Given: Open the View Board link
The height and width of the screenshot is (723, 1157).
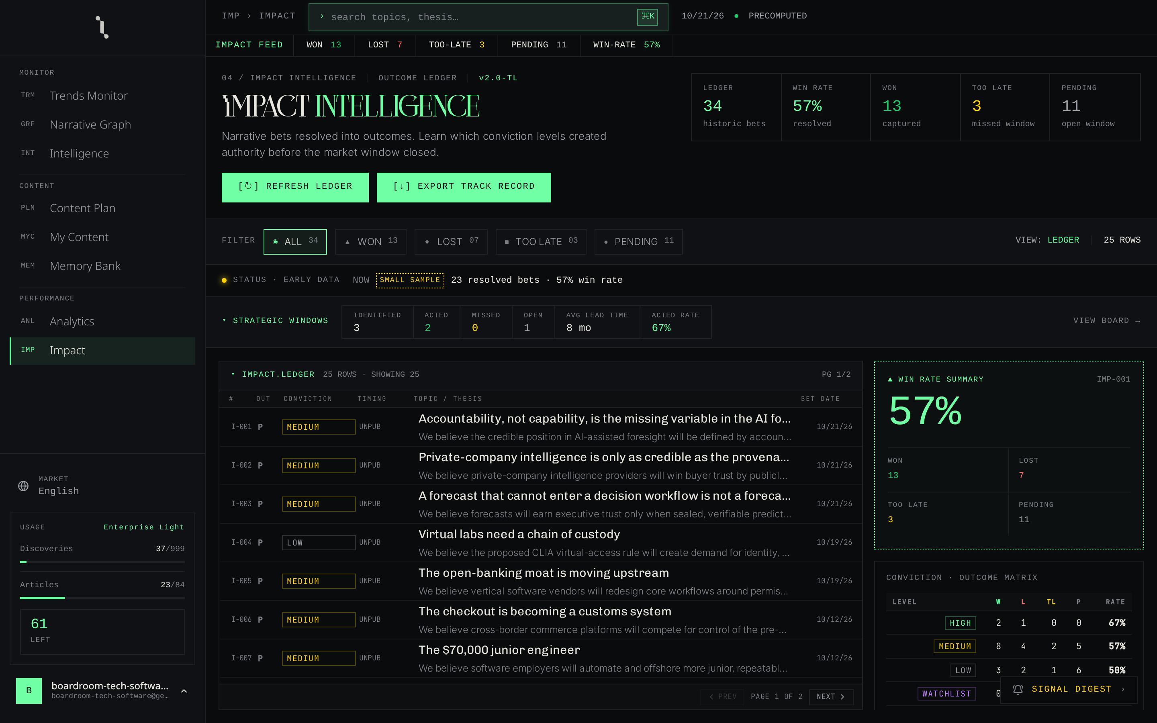Looking at the screenshot, I should click(1106, 321).
